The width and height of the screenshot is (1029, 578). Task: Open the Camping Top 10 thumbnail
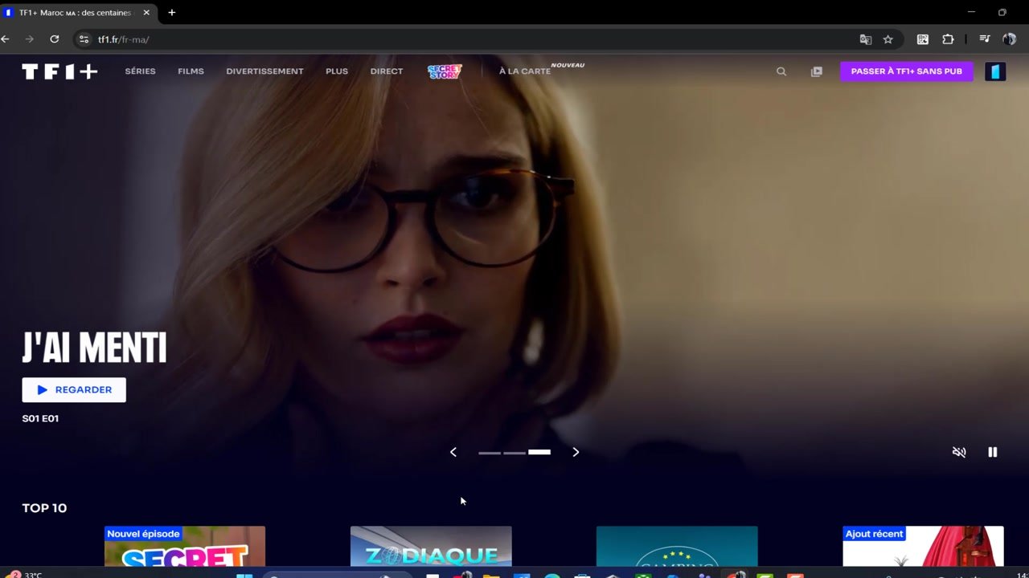coord(677,546)
